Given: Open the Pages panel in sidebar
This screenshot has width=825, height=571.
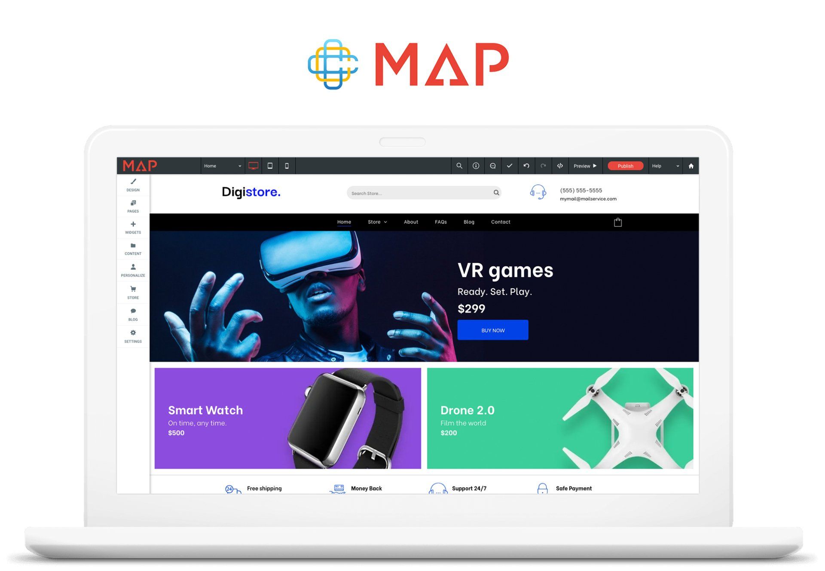Looking at the screenshot, I should pyautogui.click(x=131, y=206).
